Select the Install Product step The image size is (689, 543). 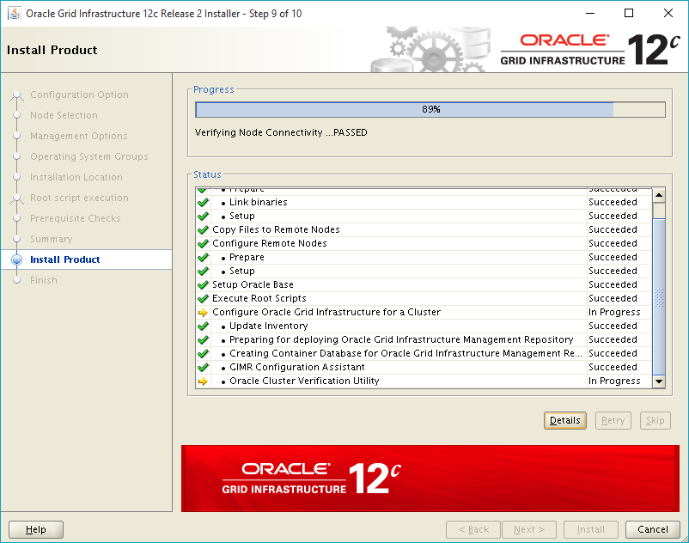(65, 259)
